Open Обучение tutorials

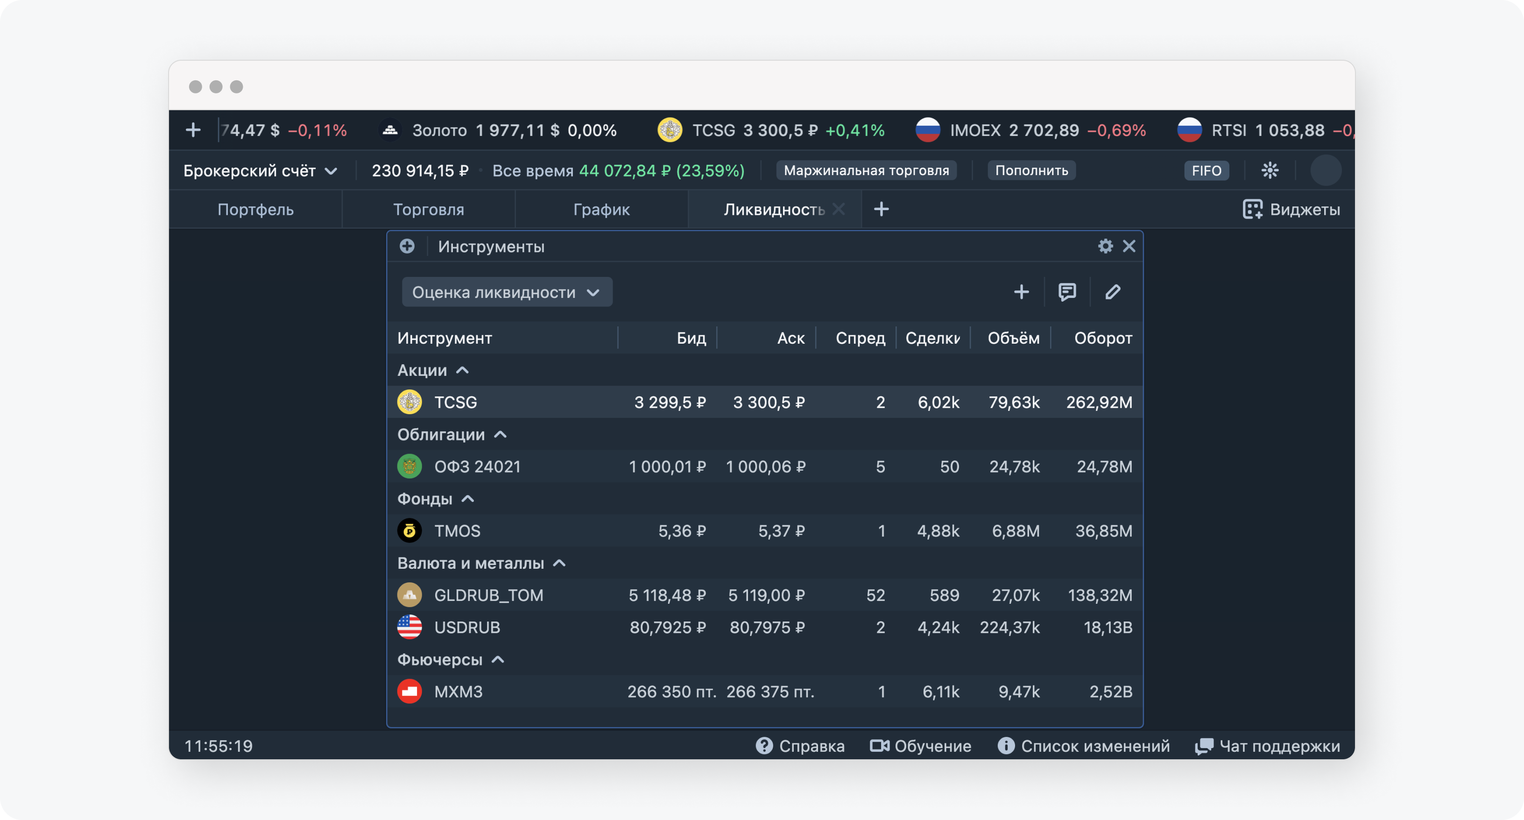(921, 746)
